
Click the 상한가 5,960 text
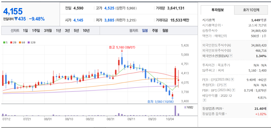tap(126, 8)
